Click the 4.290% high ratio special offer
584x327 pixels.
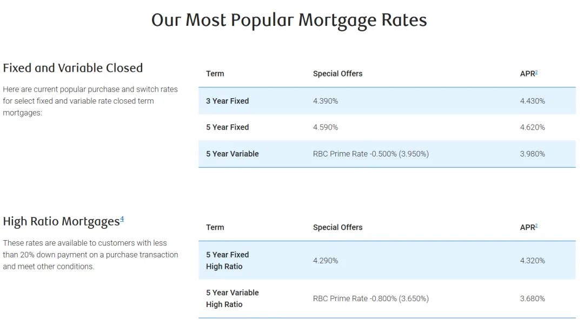tap(326, 261)
